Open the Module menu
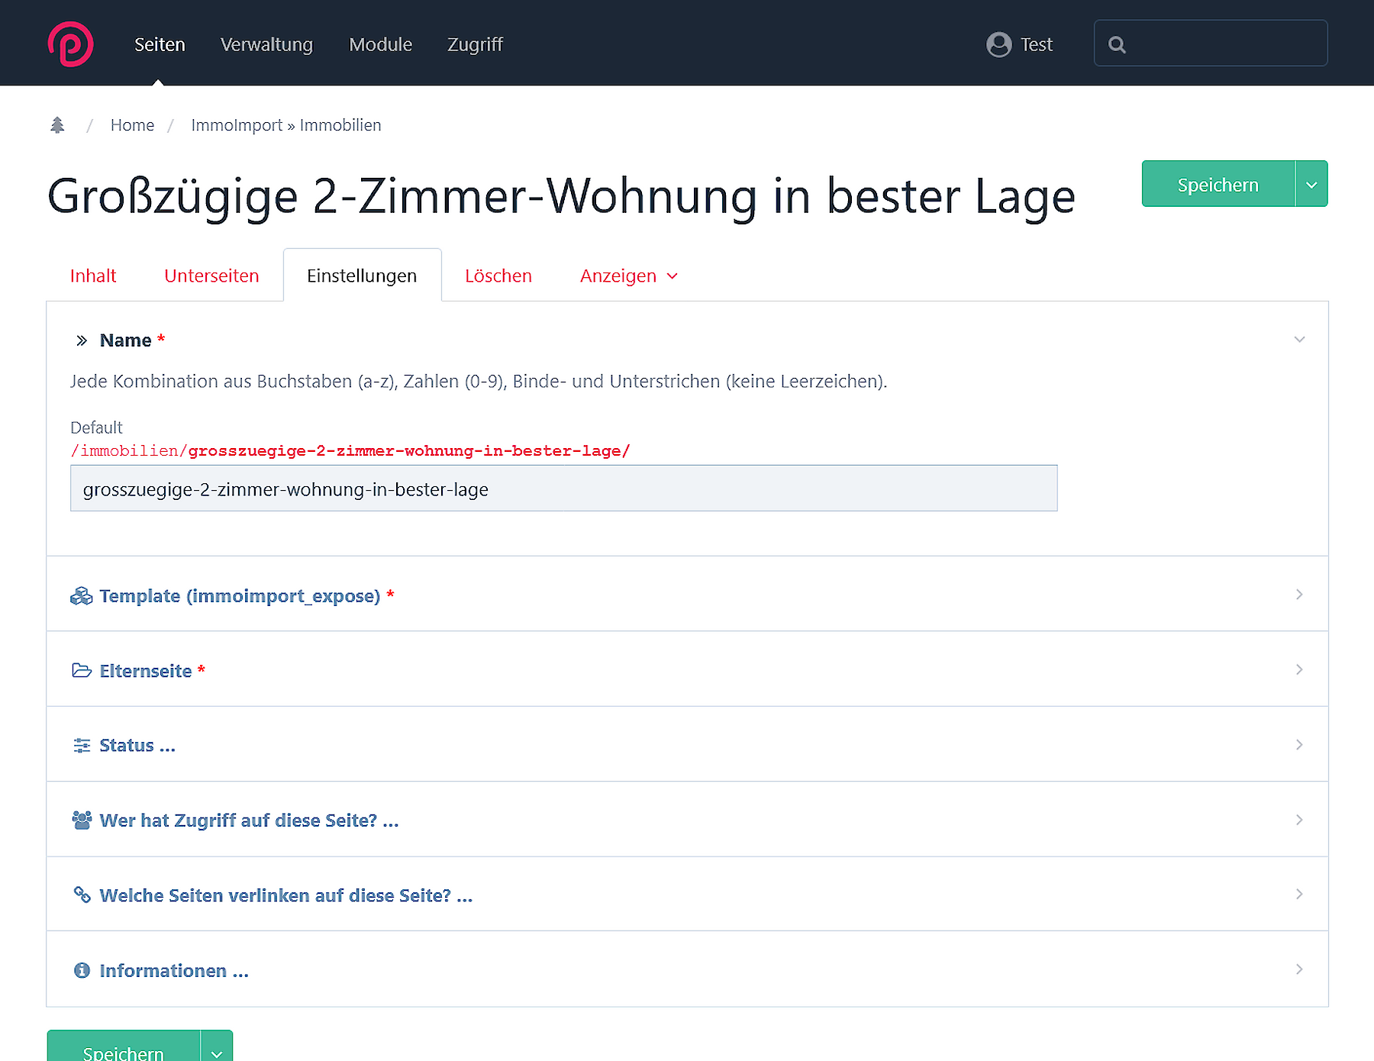1374x1061 pixels. pos(380,44)
